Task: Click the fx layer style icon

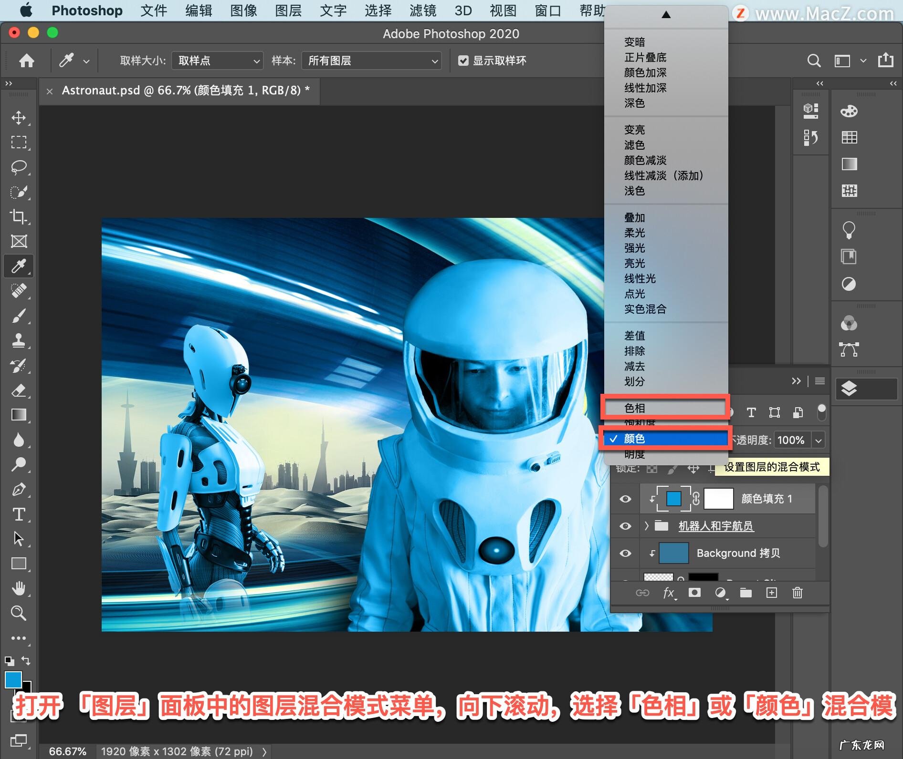Action: coord(669,593)
